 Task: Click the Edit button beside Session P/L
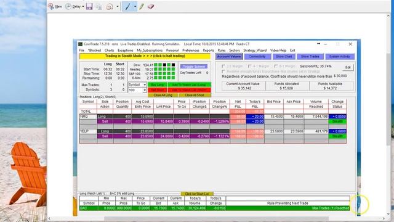tap(348, 67)
